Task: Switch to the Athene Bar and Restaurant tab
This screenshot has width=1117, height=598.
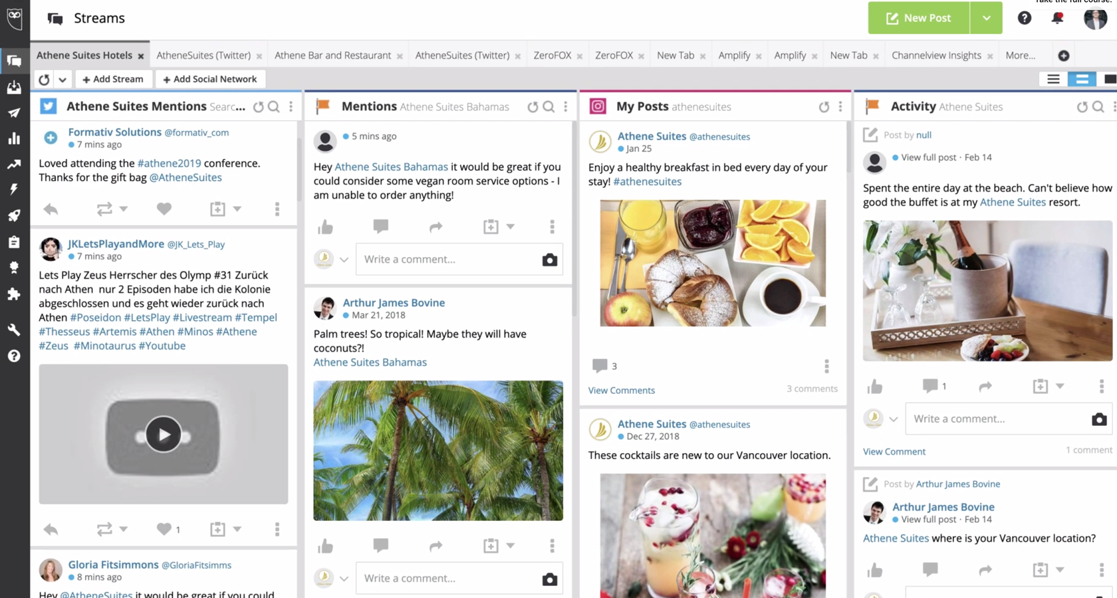Action: pos(332,55)
